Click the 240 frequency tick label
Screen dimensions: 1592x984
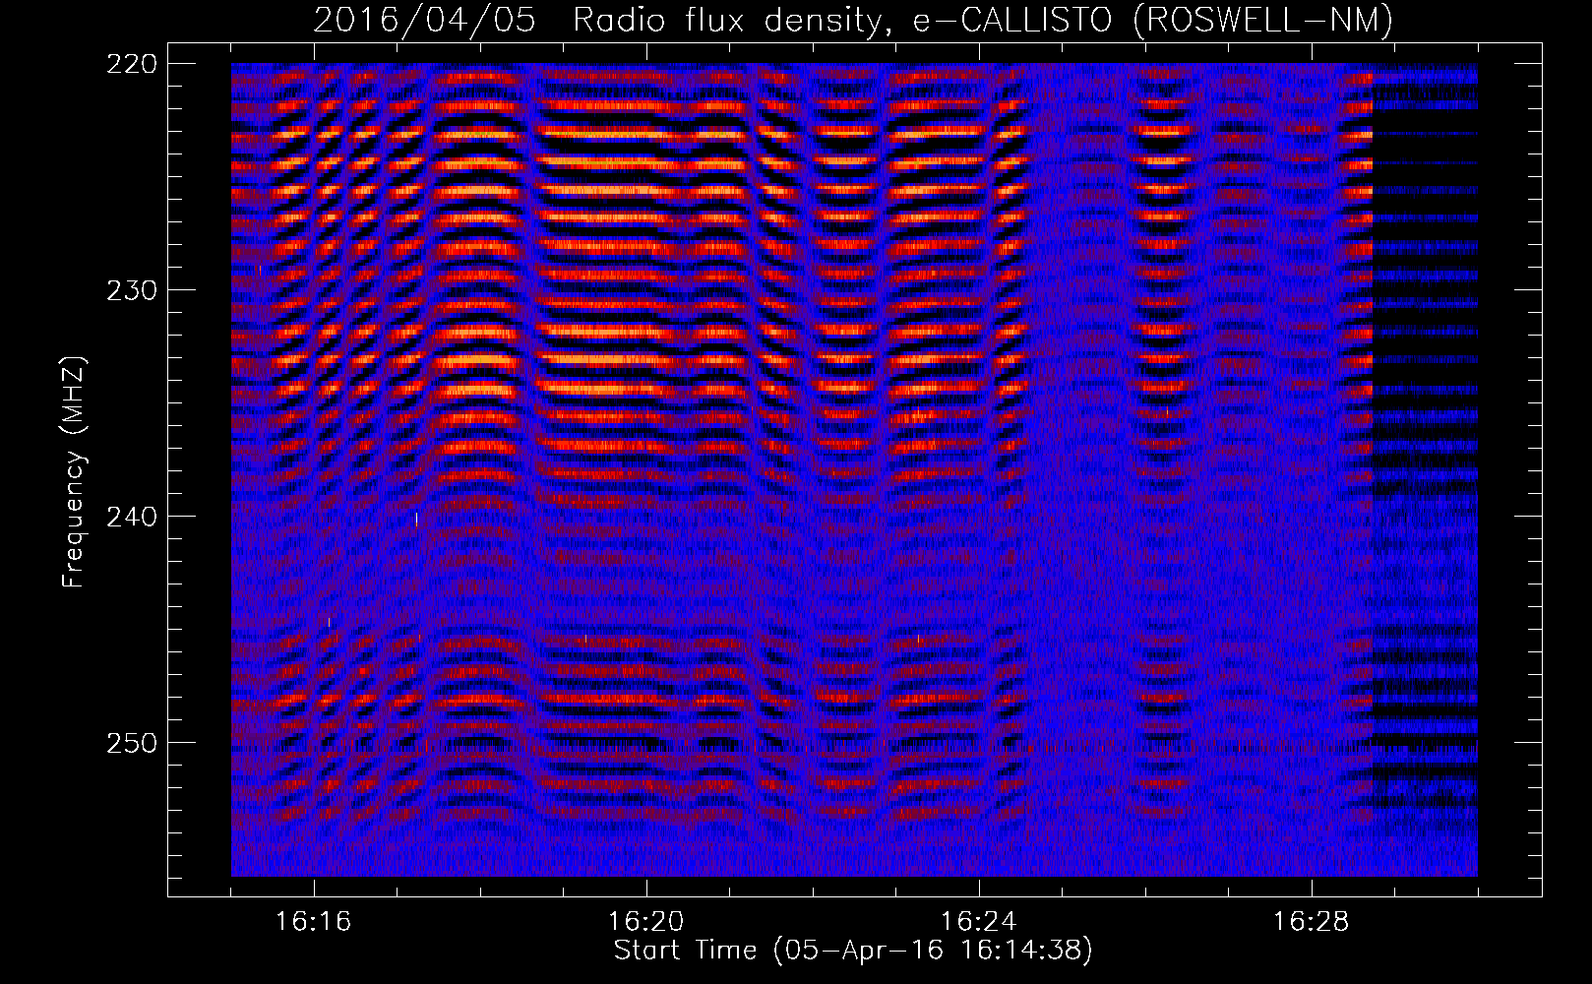[131, 517]
